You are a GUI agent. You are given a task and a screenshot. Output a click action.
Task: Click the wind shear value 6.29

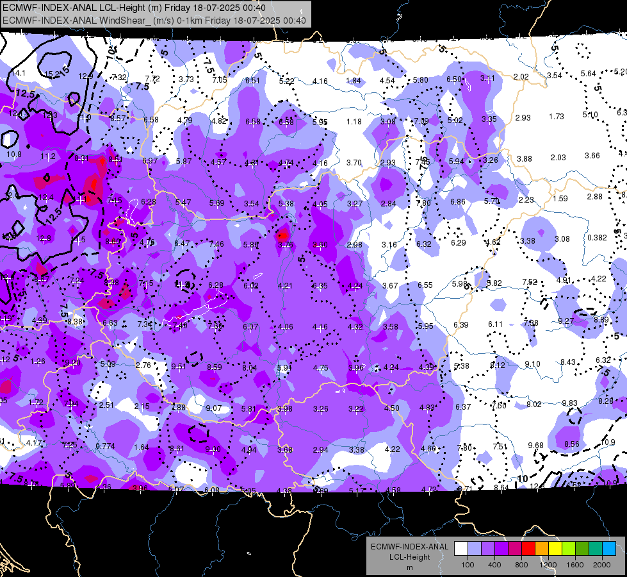coord(459,242)
